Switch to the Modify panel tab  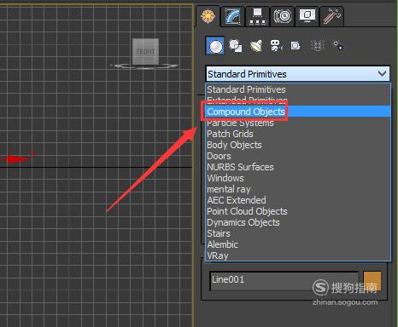[232, 16]
